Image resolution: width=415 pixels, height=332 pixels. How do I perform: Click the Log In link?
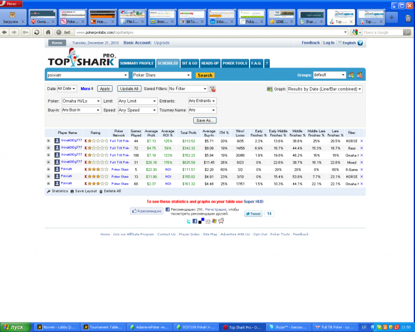coord(328,43)
